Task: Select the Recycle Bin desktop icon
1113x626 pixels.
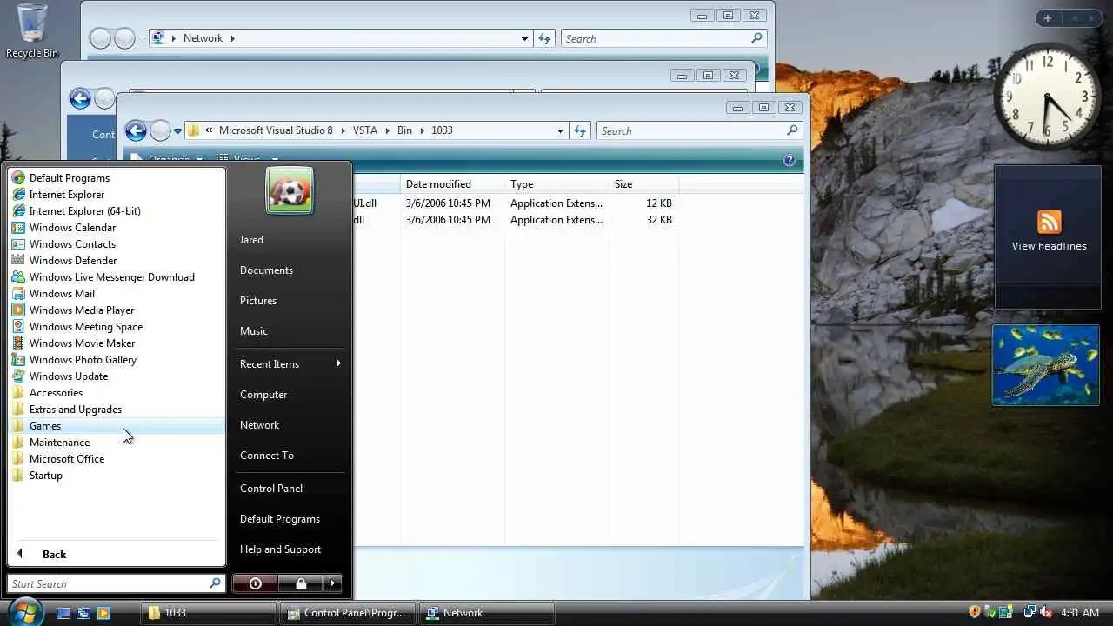Action: pyautogui.click(x=32, y=31)
